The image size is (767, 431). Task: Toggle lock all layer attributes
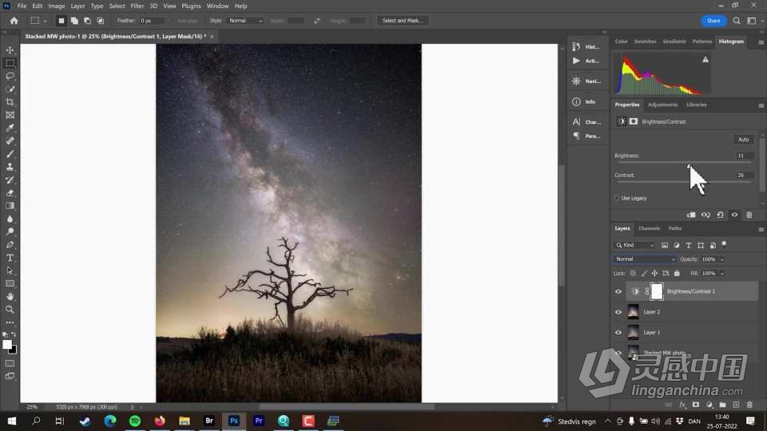677,274
